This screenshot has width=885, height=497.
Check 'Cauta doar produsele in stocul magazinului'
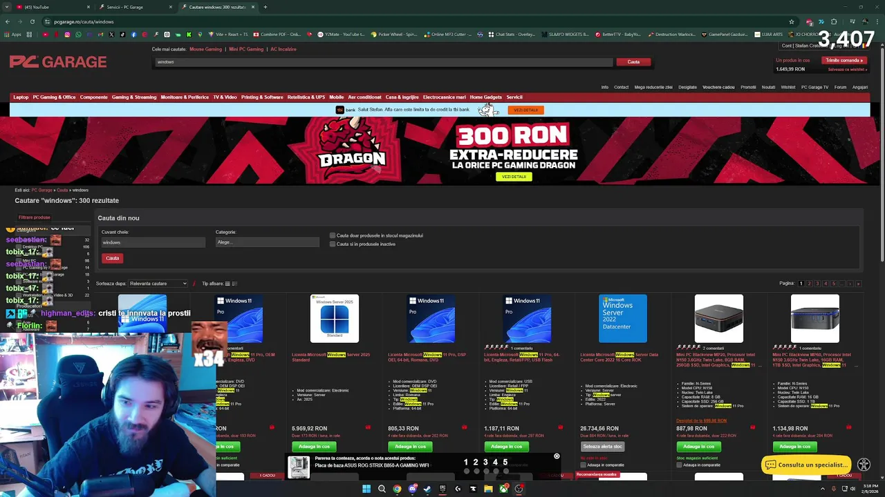pyautogui.click(x=333, y=235)
